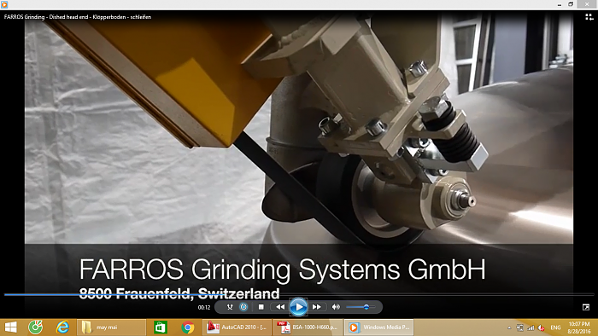Show hidden system tray icons
Viewport: 598px width, 336px height.
[509, 327]
